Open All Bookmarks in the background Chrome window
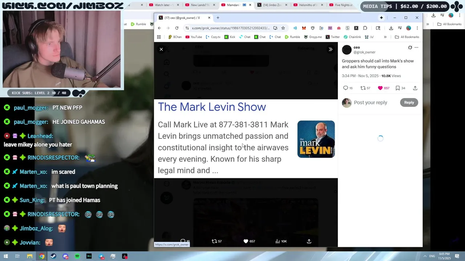This screenshot has width=465, height=261. [x=449, y=24]
